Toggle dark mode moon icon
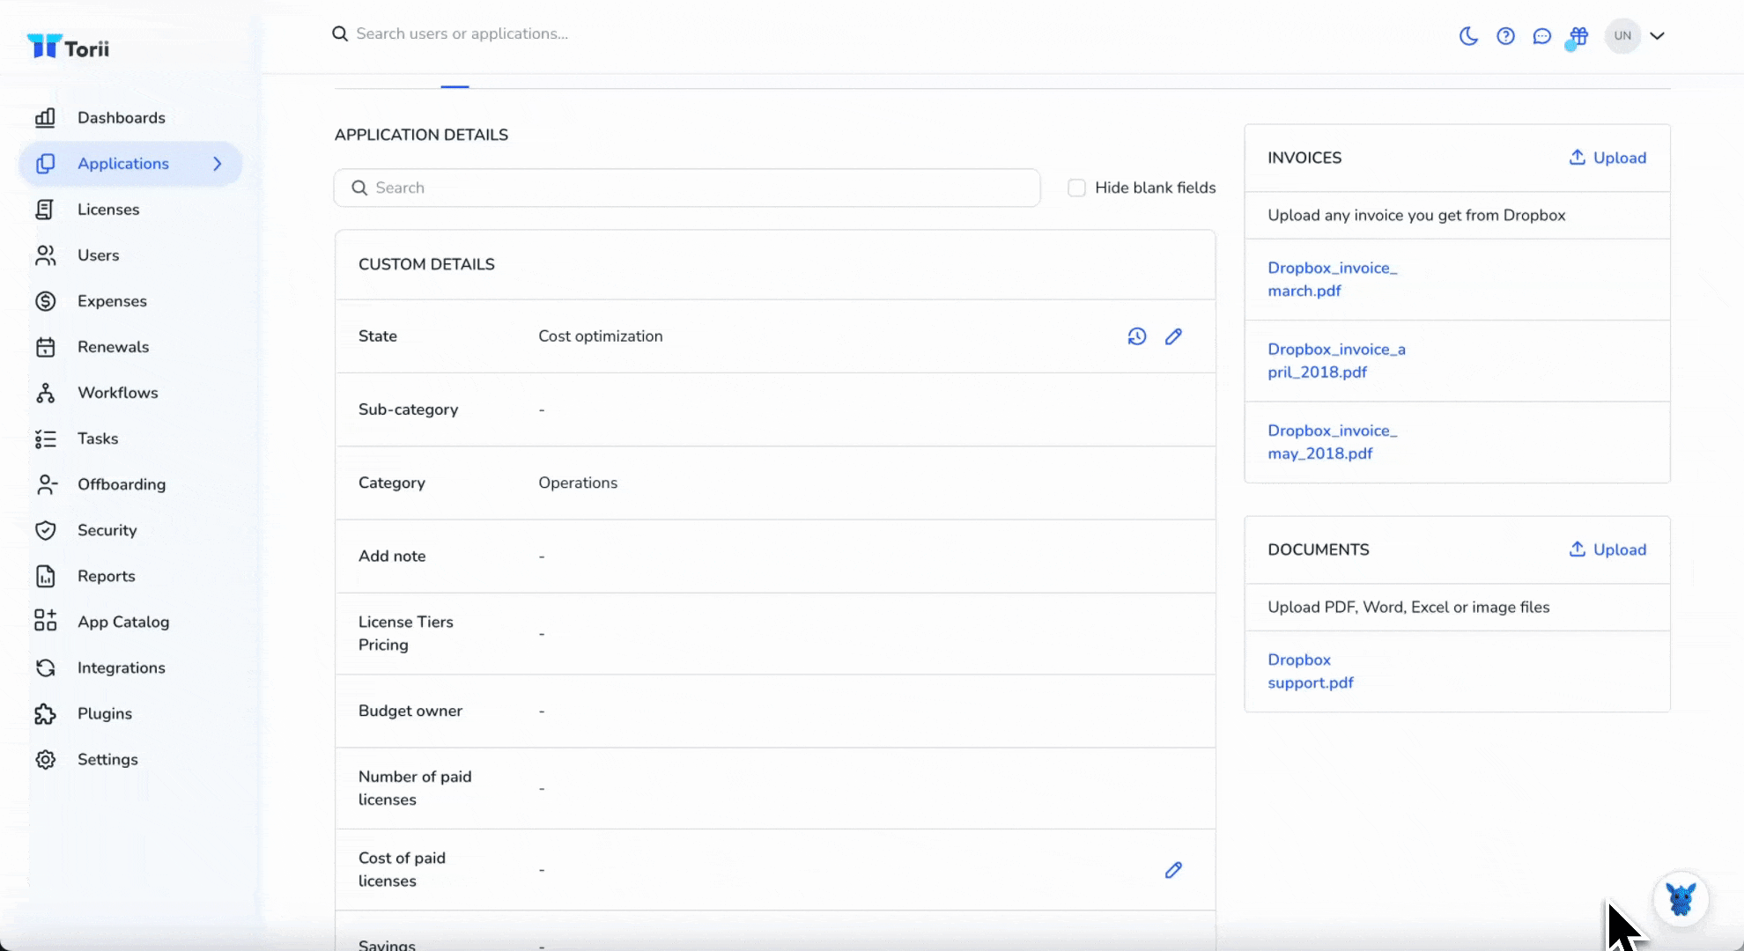 (1468, 36)
